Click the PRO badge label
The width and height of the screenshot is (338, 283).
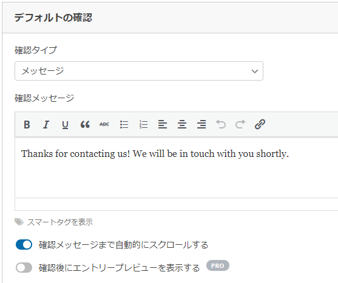[x=217, y=266]
